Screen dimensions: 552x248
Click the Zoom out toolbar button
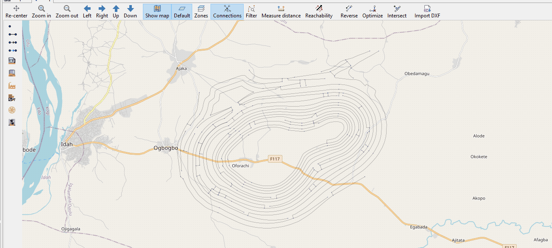click(x=67, y=12)
